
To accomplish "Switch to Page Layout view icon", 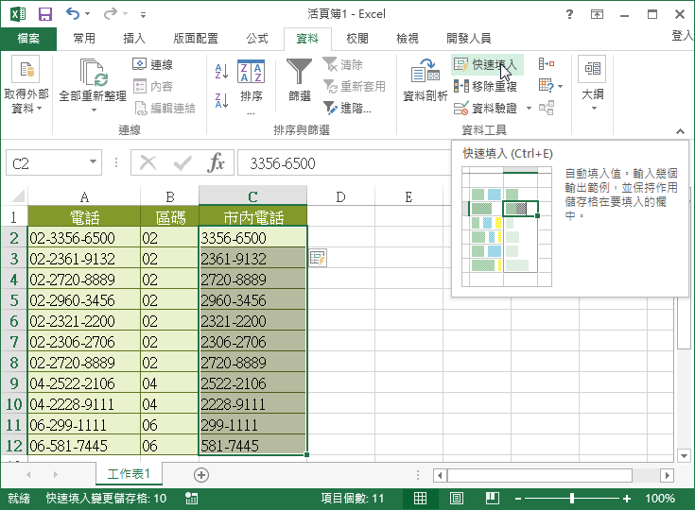I will [457, 499].
